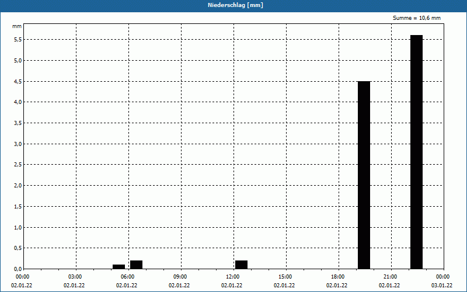Image resolution: width=467 pixels, height=292 pixels.
Task: Click the 09:00 time label
Action: [180, 277]
